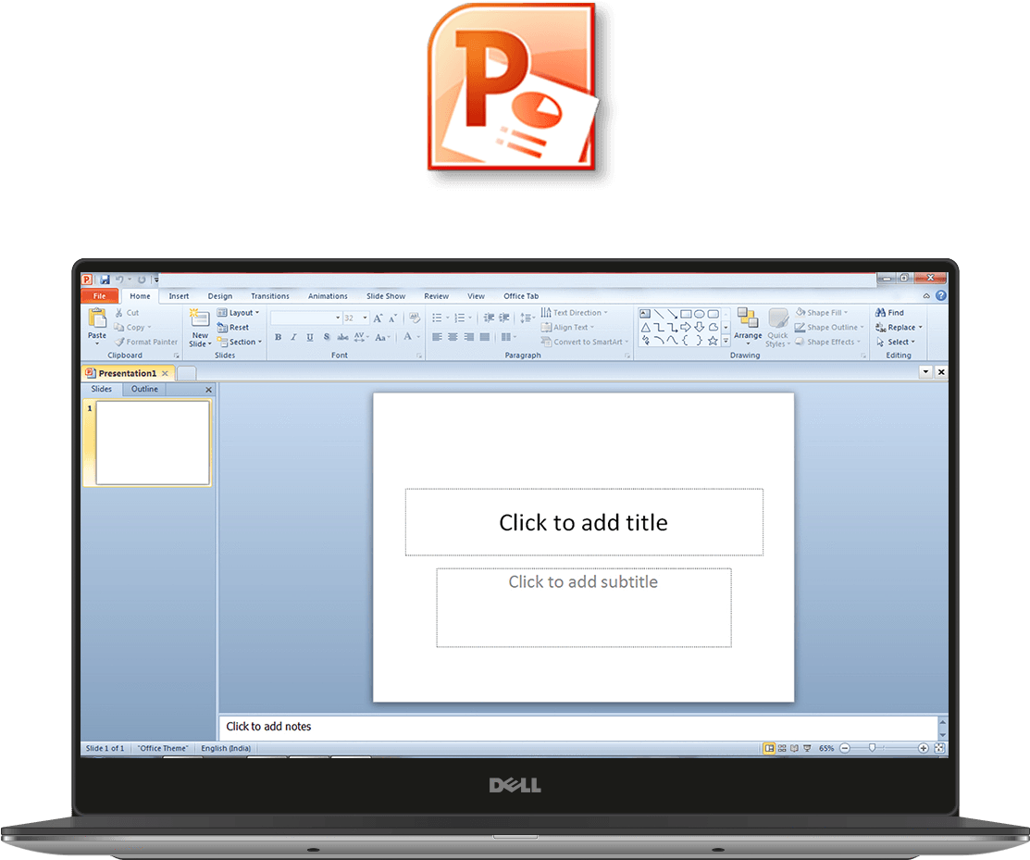The image size is (1030, 860).
Task: Toggle Underline formatting
Action: [310, 337]
